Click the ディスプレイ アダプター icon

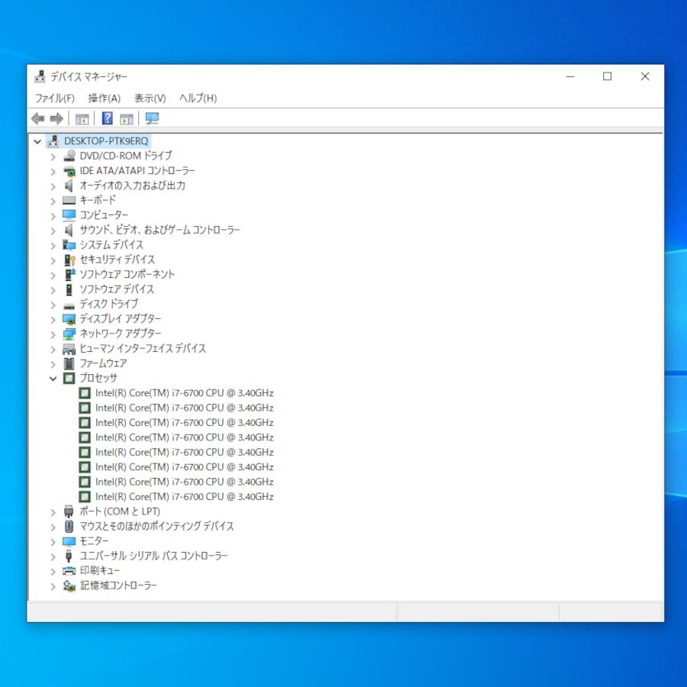coord(69,319)
